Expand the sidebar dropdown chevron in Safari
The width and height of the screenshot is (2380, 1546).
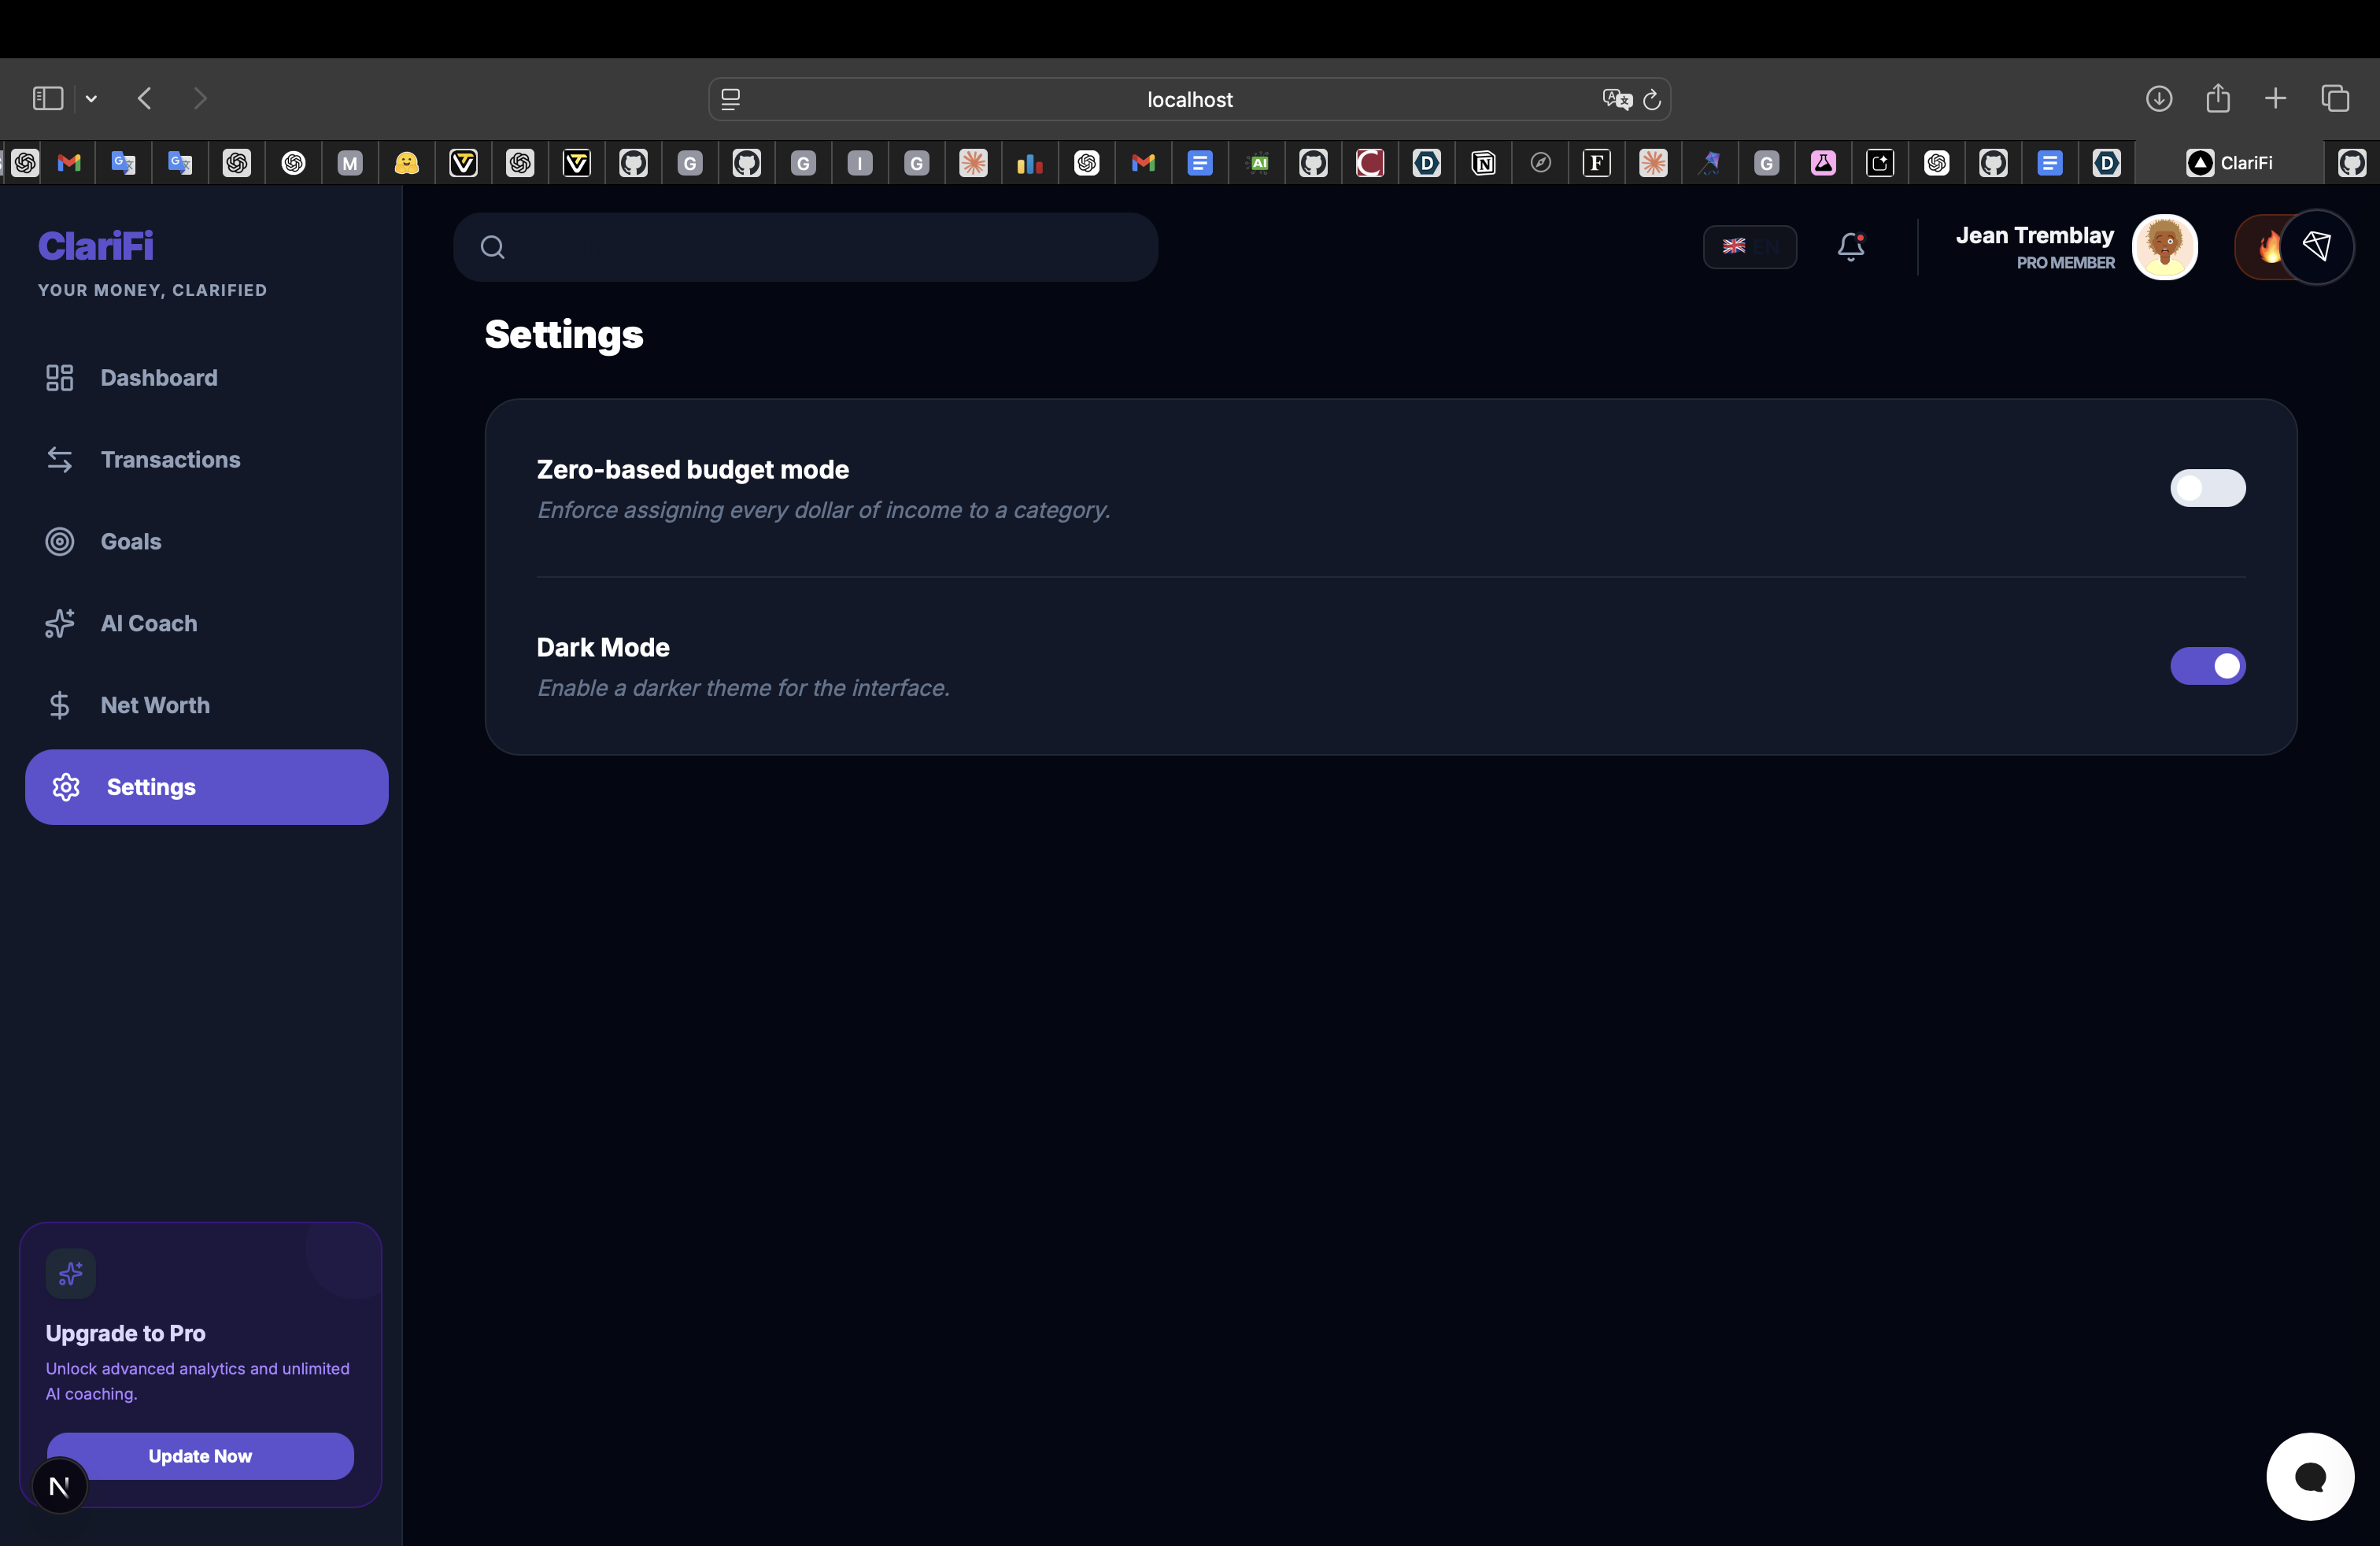(91, 98)
